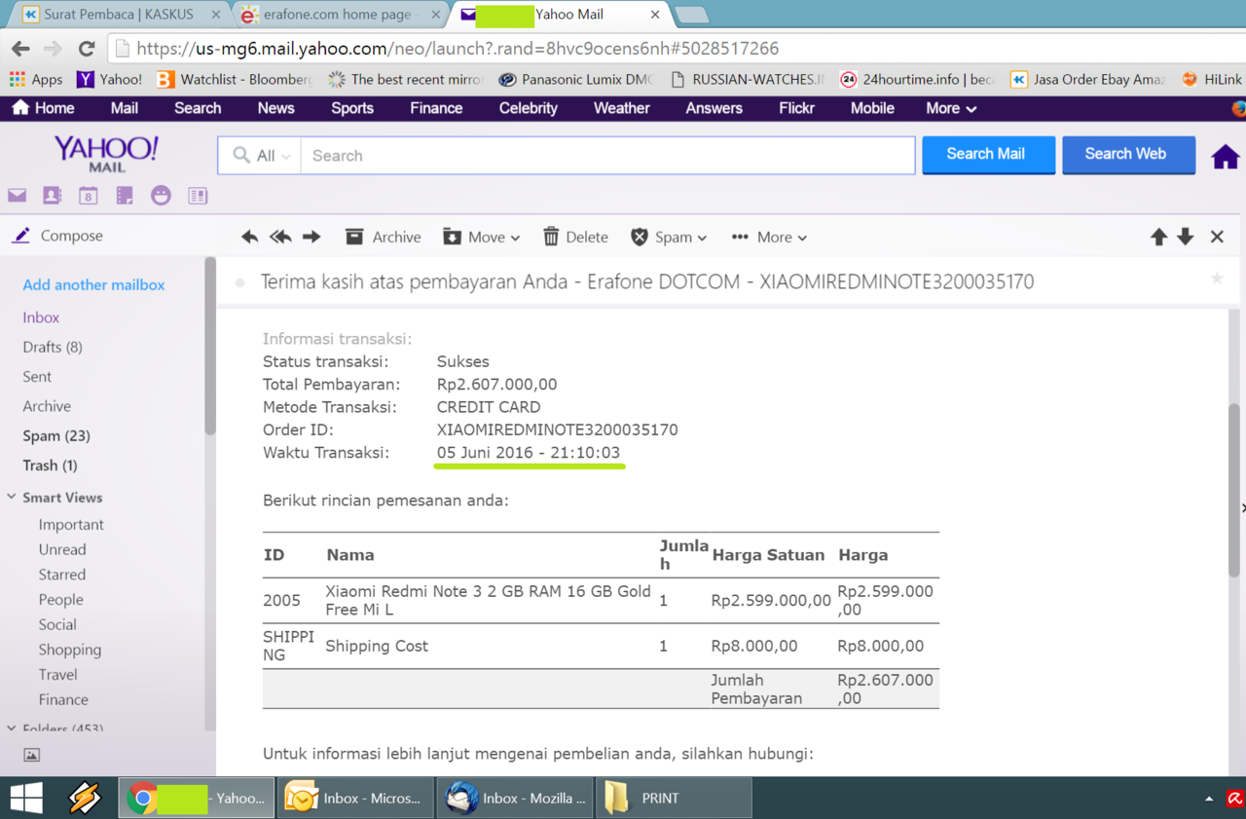Click the image attachments icon at the sidebar bottom
Viewport: 1246px width, 819px height.
click(x=31, y=755)
